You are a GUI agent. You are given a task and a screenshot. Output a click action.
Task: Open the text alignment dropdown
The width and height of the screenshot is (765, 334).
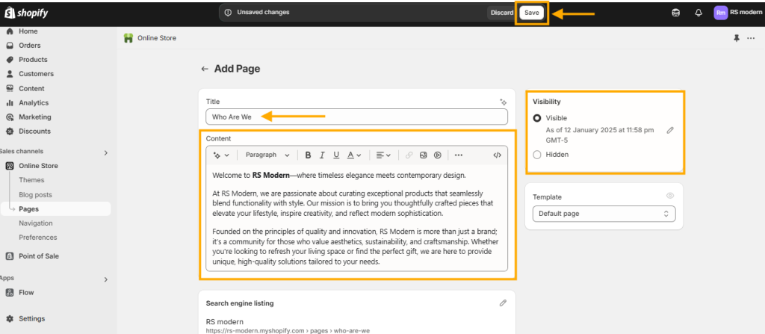[x=383, y=155]
